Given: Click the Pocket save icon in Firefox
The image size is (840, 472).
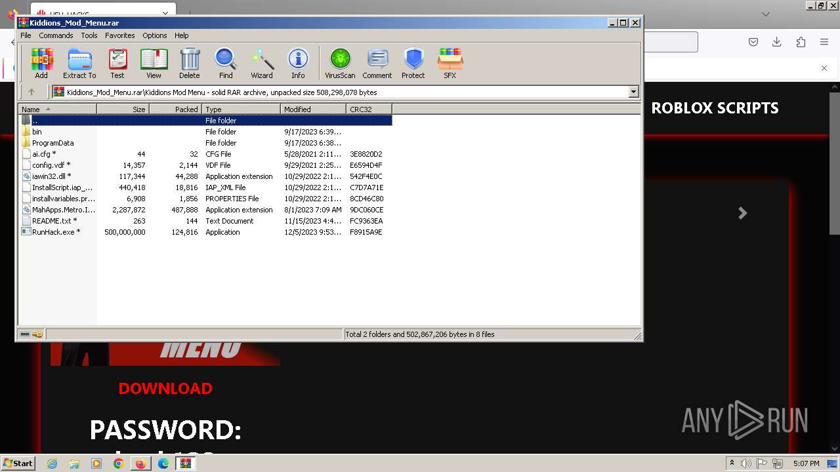Looking at the screenshot, I should click(x=753, y=42).
